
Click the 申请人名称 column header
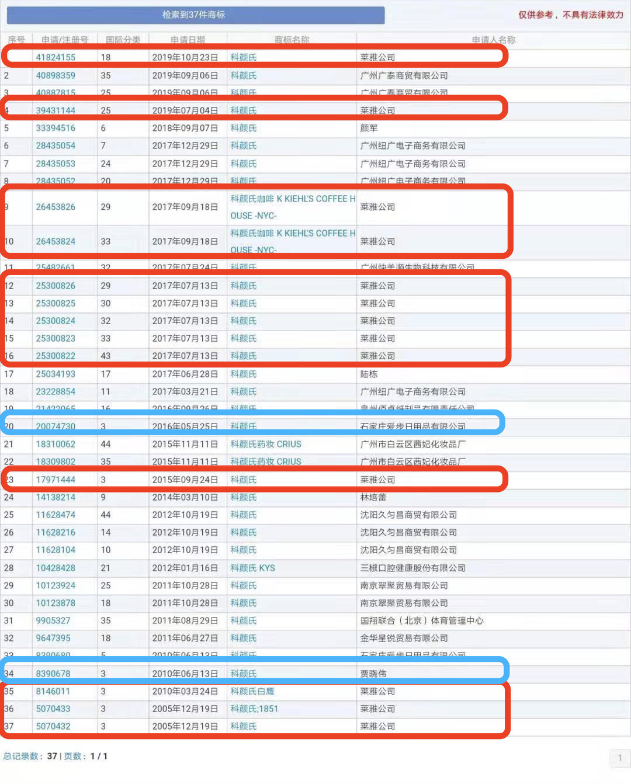pyautogui.click(x=493, y=39)
